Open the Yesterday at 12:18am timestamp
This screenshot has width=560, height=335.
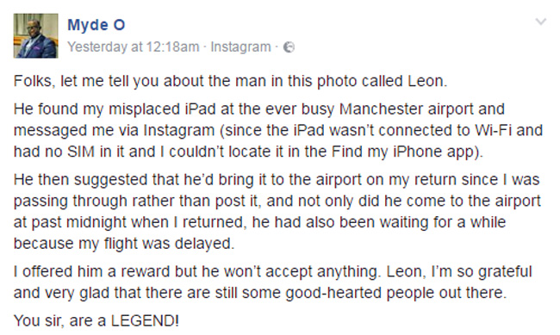pos(134,47)
